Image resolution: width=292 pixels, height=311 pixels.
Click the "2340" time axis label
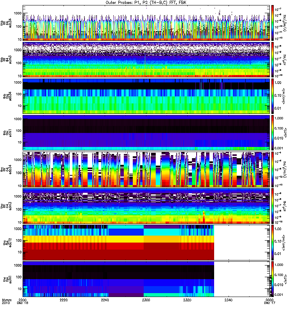[x=229, y=300]
